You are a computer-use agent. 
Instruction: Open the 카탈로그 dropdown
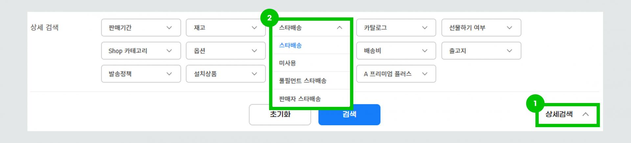[396, 28]
